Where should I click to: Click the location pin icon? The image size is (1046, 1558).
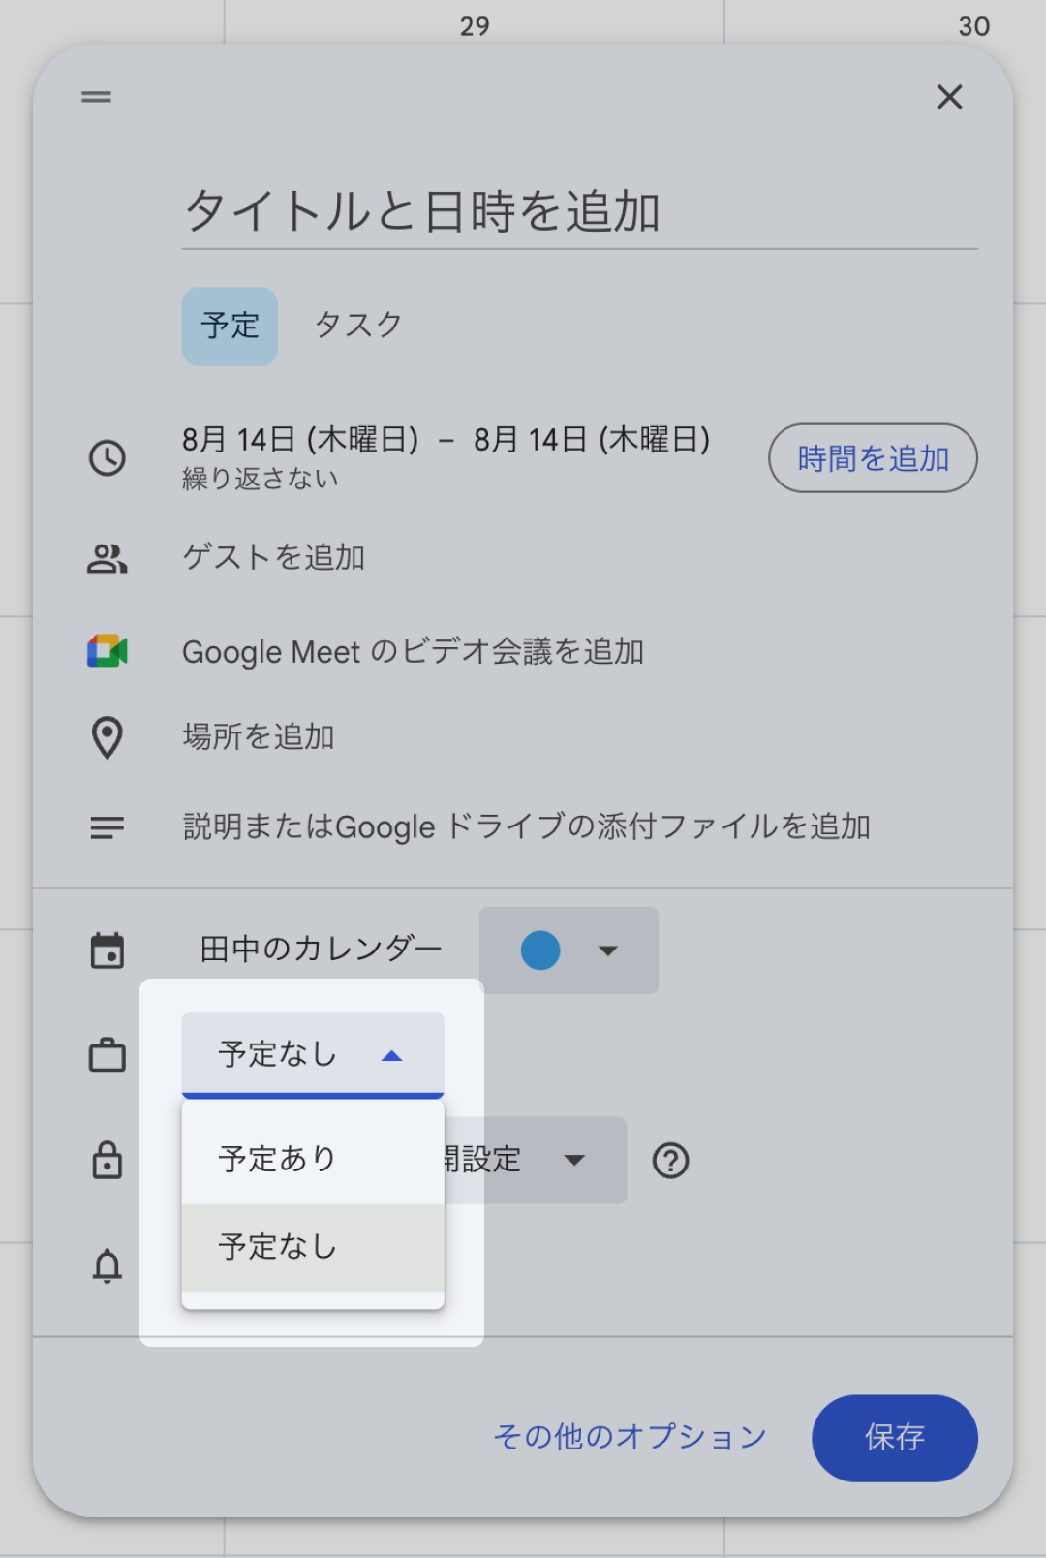point(107,736)
